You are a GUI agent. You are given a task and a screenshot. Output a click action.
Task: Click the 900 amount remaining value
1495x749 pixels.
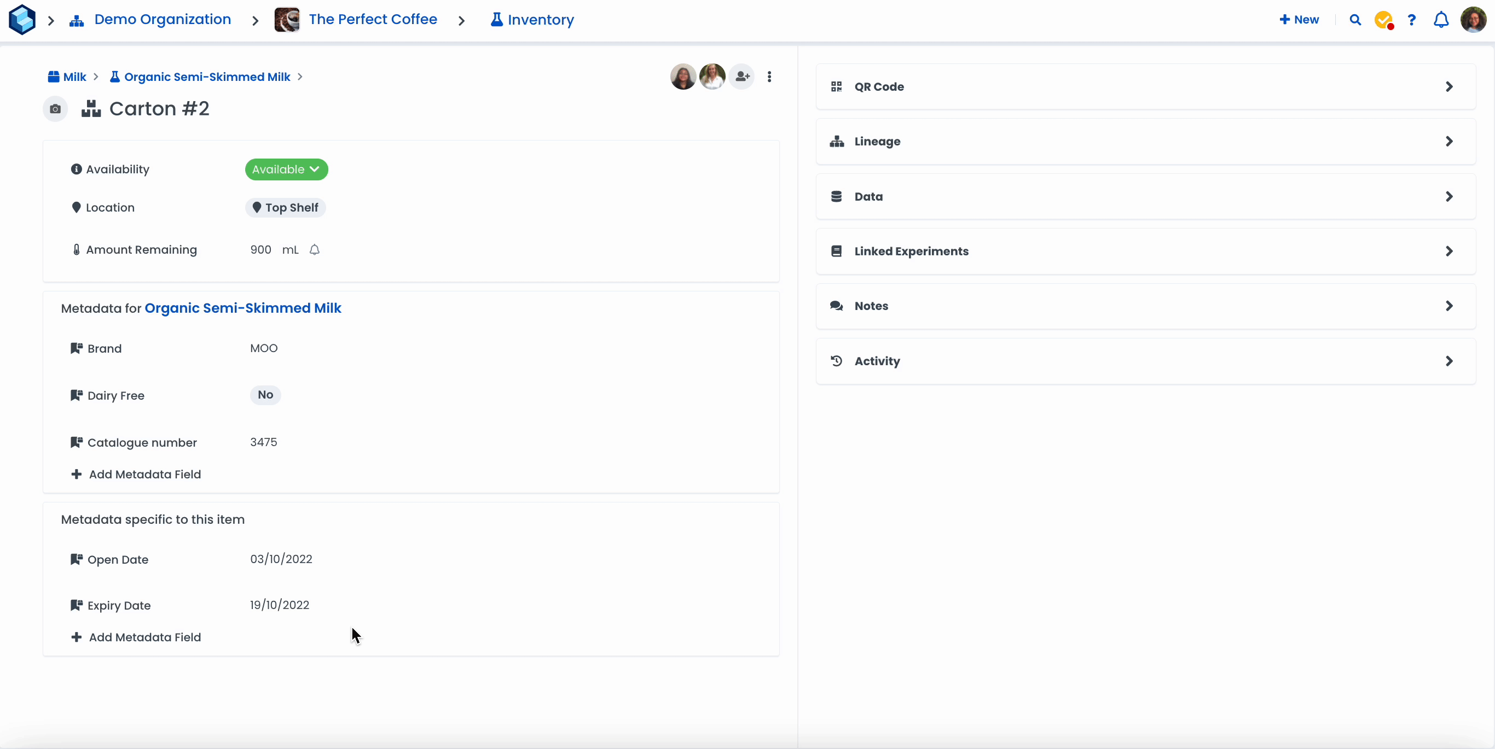[x=260, y=250]
